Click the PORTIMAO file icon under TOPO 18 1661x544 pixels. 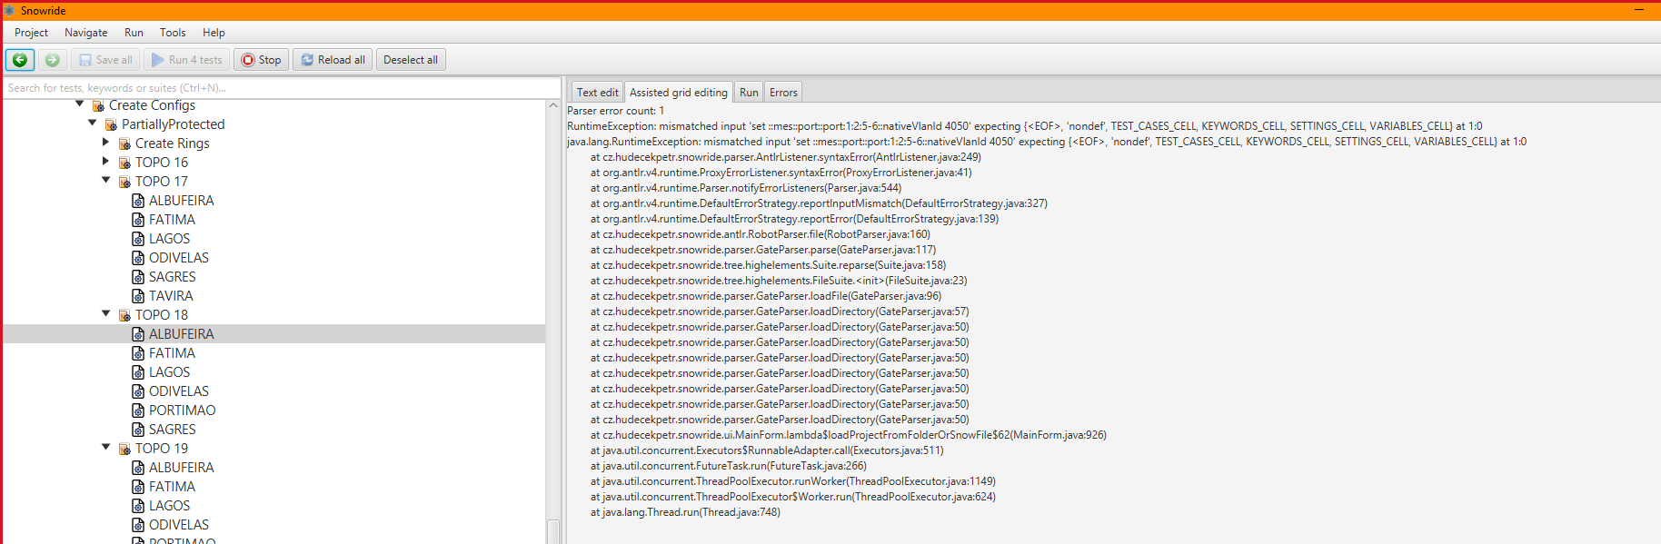point(138,410)
